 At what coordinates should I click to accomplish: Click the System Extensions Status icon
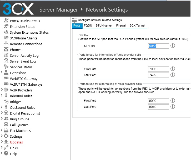coord(6,32)
